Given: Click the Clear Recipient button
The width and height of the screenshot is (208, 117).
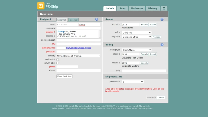Looking at the screenshot, I should (64, 76).
